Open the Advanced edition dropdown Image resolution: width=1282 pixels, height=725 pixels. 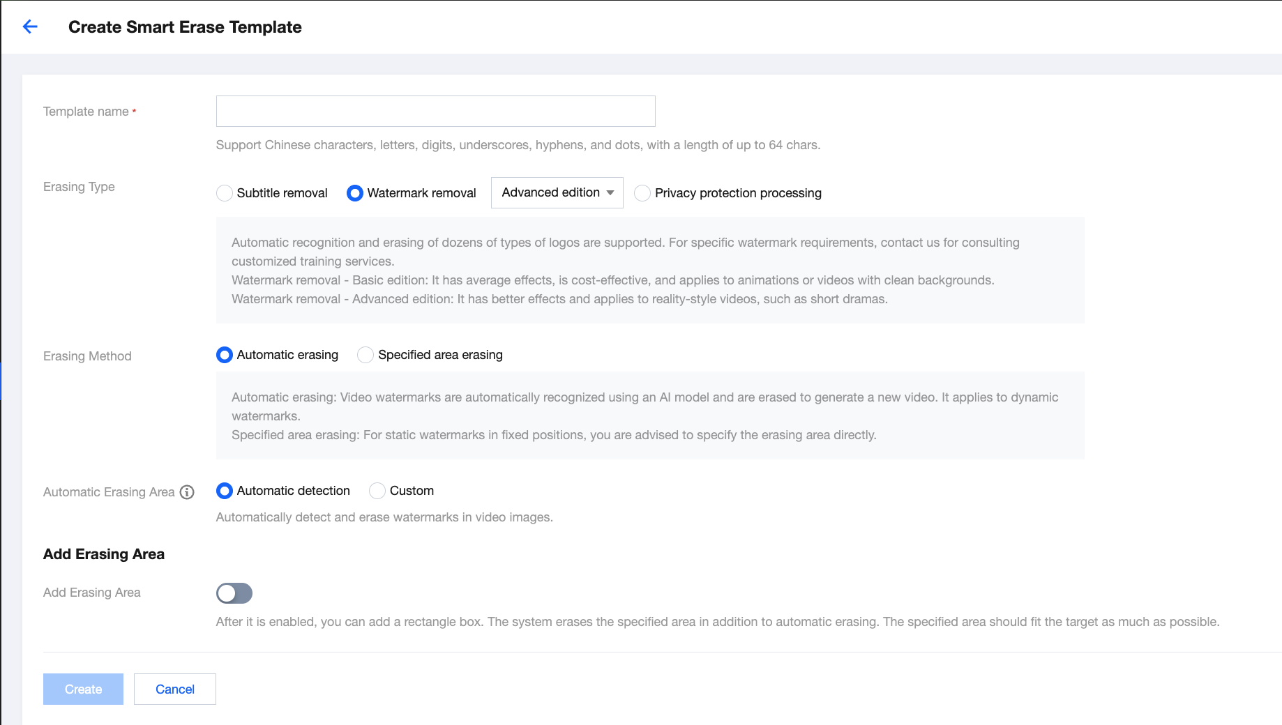point(557,193)
